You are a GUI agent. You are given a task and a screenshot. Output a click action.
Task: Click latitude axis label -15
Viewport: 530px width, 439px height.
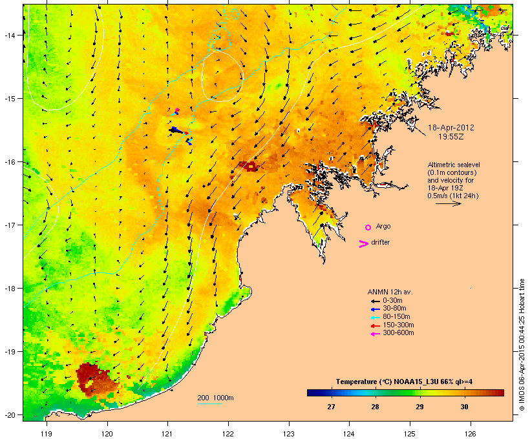coord(10,99)
